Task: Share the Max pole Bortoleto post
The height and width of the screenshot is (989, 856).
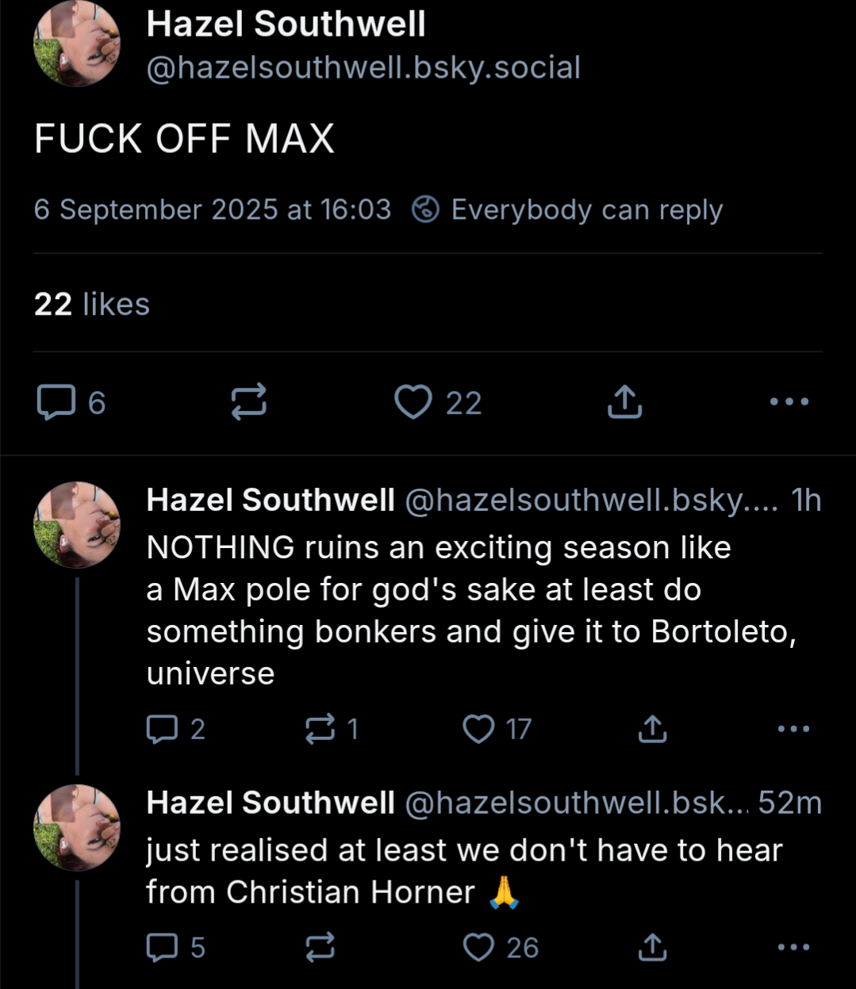Action: [652, 729]
